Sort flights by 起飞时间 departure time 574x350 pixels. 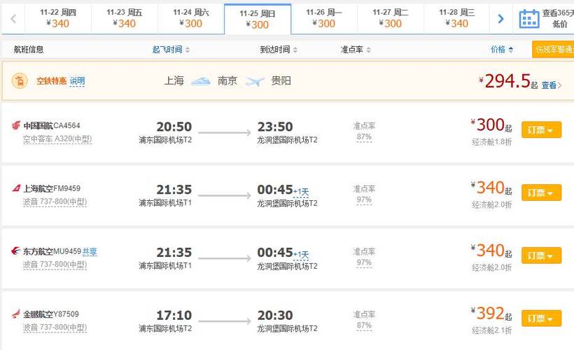tap(171, 50)
